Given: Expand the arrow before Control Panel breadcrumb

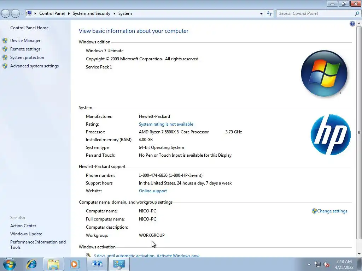Looking at the screenshot, I should [x=35, y=14].
